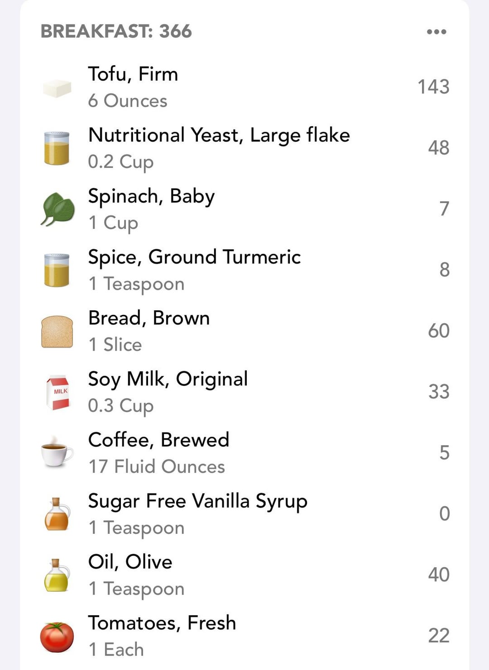489x670 pixels.
Task: Tap the brewed coffee cup icon
Action: click(x=57, y=453)
